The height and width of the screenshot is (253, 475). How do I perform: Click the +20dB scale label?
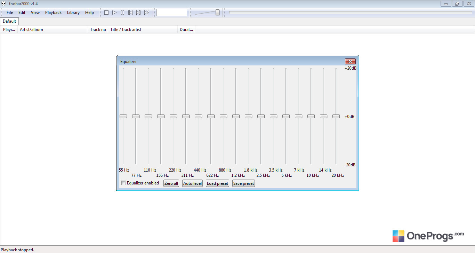pyautogui.click(x=350, y=68)
